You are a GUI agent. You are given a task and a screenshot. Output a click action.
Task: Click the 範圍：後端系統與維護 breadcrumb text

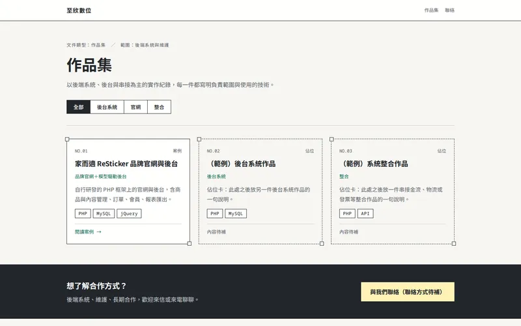(145, 45)
